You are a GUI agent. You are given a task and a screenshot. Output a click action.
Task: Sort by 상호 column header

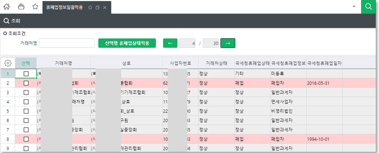click(126, 63)
